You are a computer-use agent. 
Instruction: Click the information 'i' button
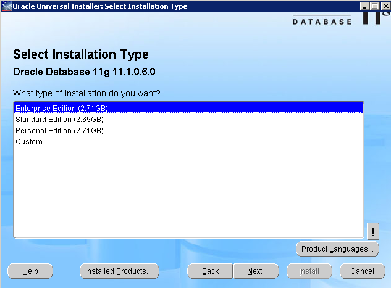(x=373, y=231)
